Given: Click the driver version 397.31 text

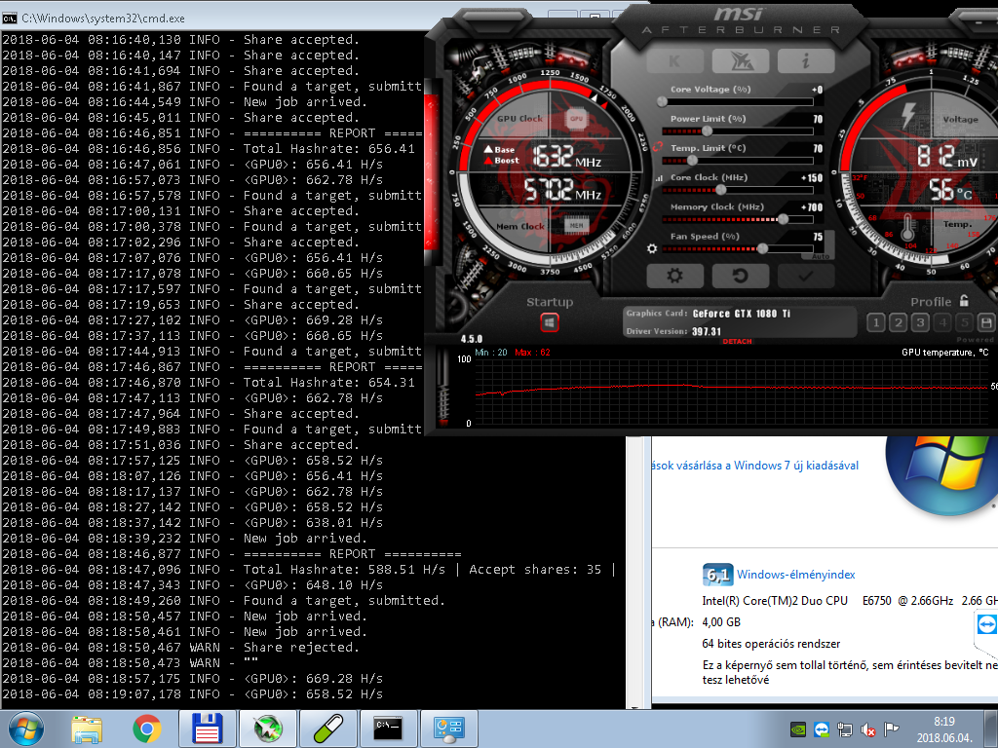Looking at the screenshot, I should (707, 331).
